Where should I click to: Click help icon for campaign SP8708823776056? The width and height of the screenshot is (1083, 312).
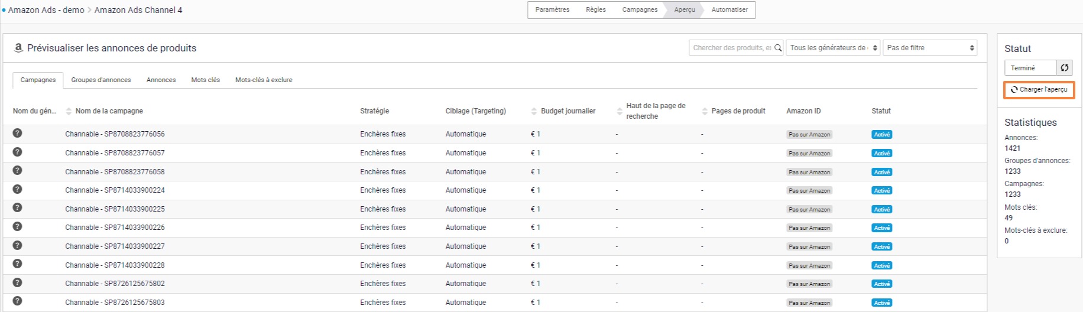tap(17, 133)
